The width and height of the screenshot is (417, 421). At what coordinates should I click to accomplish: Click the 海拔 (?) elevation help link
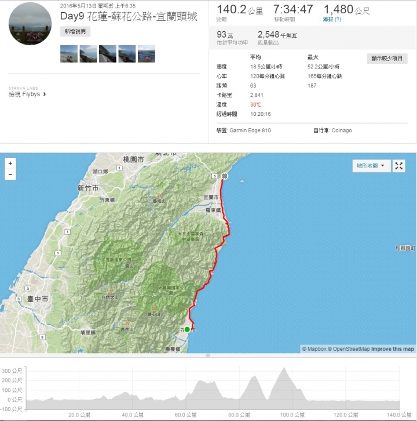point(332,19)
